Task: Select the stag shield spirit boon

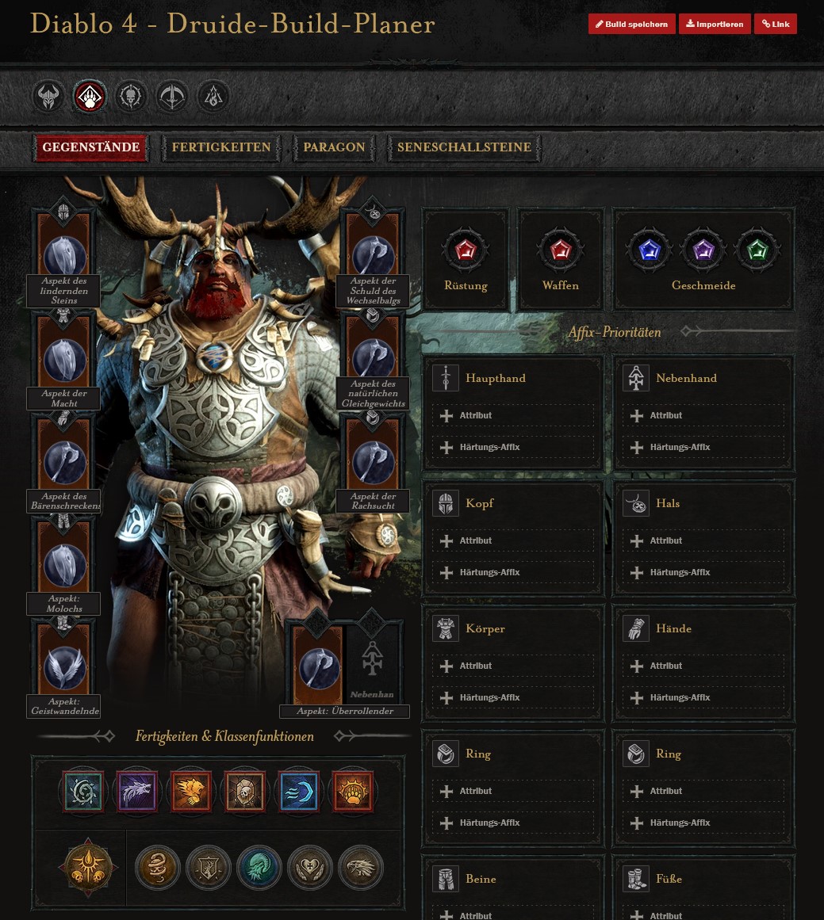Action: click(208, 867)
